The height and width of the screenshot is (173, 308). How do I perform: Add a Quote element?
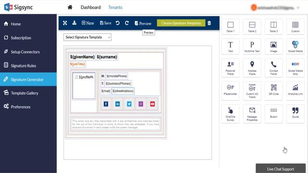click(x=295, y=114)
